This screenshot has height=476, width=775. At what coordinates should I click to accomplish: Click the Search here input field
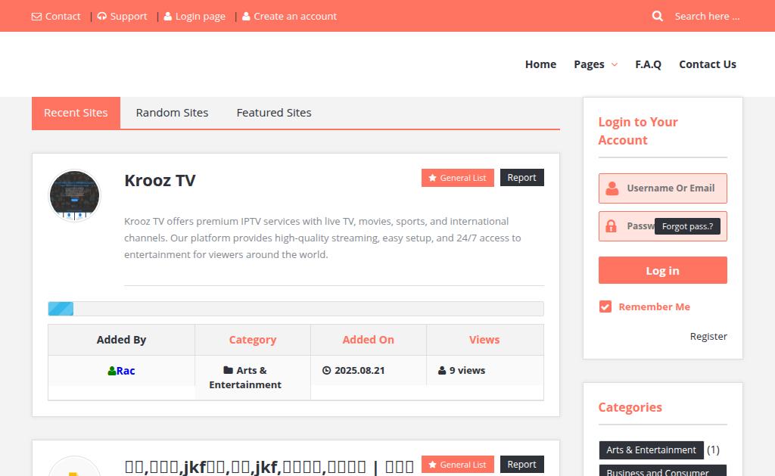pos(708,17)
